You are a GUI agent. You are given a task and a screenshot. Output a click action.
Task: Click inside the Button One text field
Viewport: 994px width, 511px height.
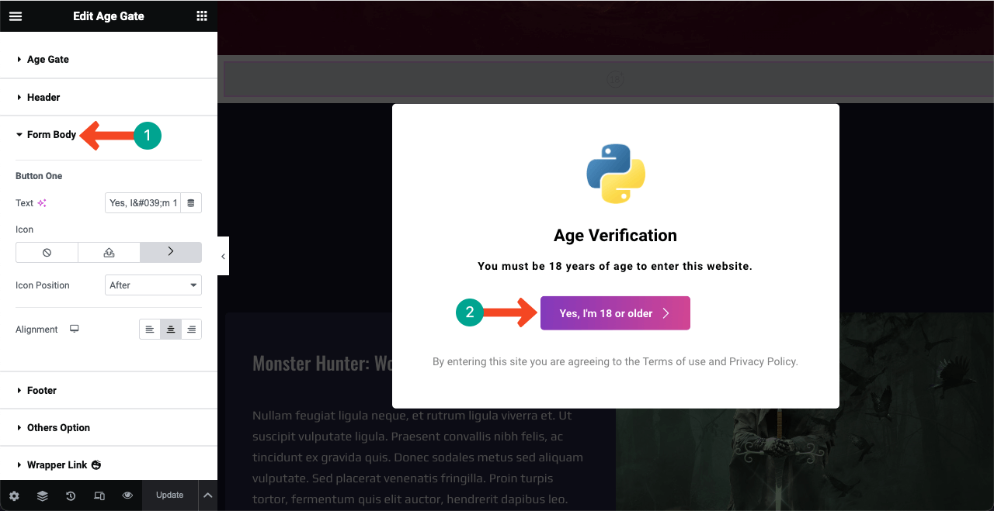pos(144,202)
